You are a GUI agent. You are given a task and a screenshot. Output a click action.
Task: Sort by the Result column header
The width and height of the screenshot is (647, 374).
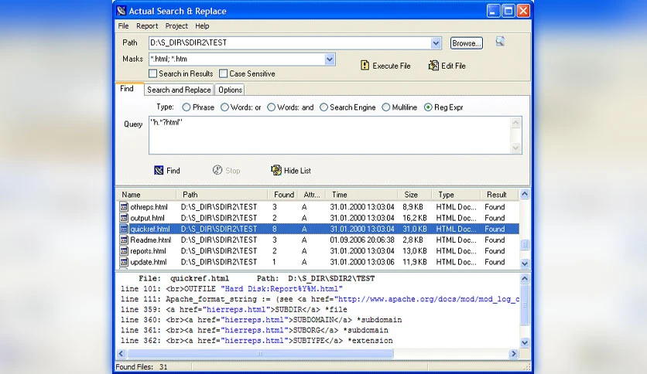499,195
